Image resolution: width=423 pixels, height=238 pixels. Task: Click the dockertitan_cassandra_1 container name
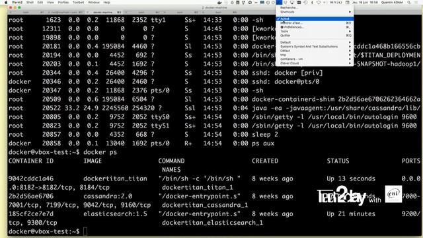click(x=205, y=205)
